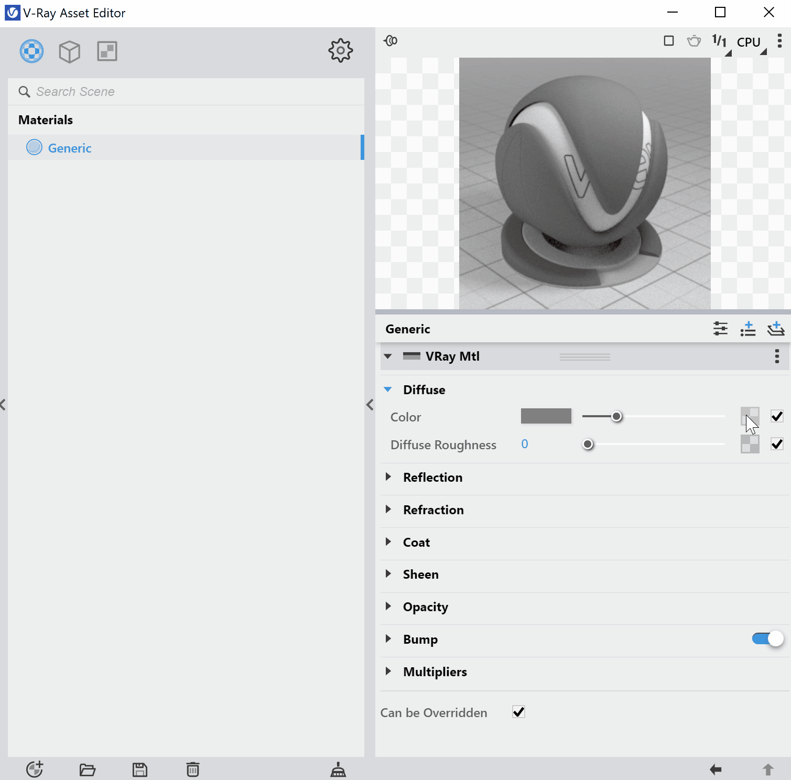
Task: Switch to the Geometry cube icon
Action: (x=70, y=51)
